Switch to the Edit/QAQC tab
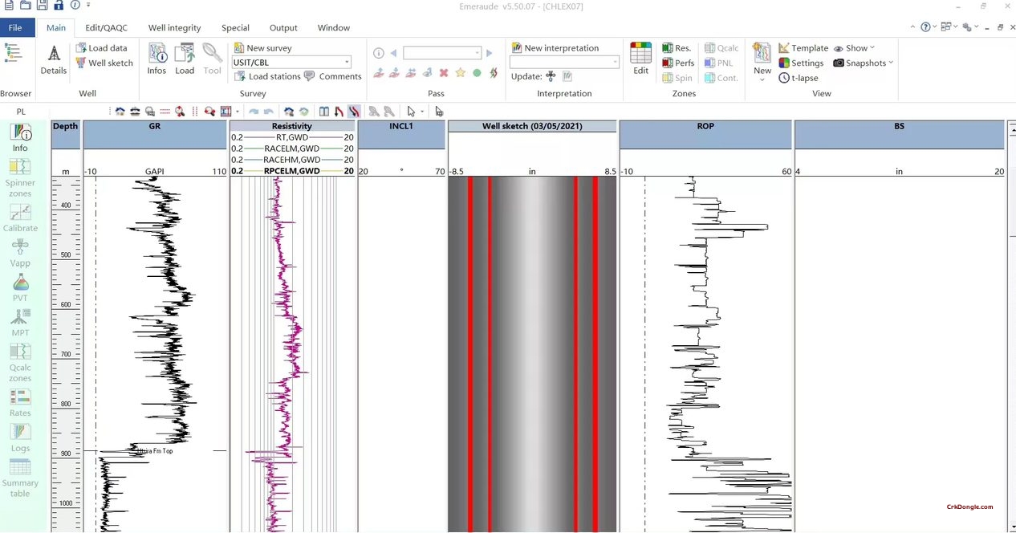1016x533 pixels. pos(106,27)
